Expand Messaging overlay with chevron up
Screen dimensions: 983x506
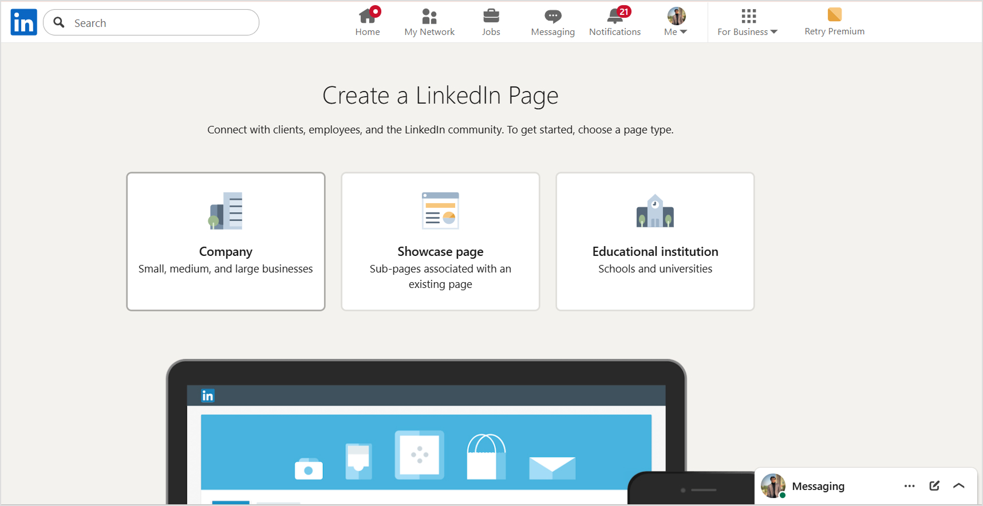click(x=959, y=486)
